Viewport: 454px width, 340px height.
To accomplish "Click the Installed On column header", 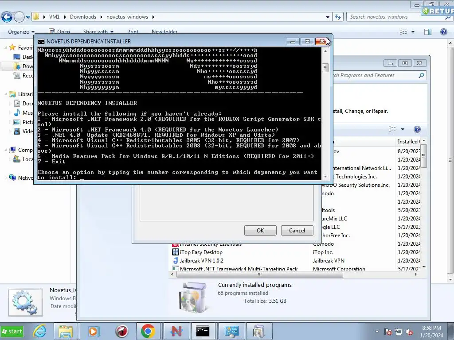I will pos(408,141).
